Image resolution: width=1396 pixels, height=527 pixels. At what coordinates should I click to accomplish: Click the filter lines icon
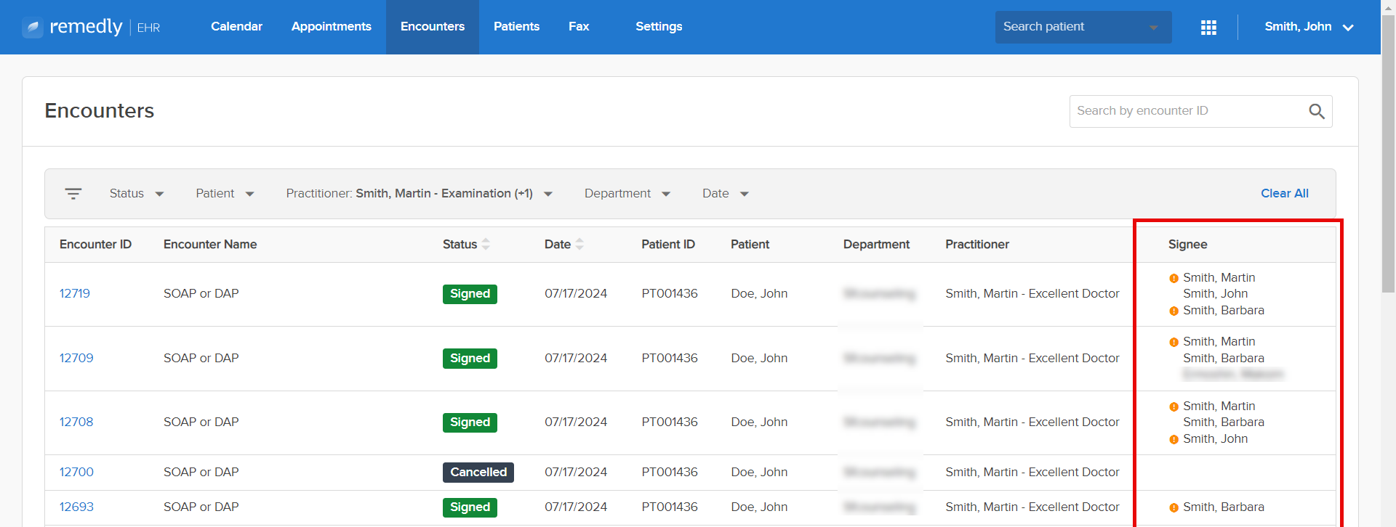pos(73,194)
